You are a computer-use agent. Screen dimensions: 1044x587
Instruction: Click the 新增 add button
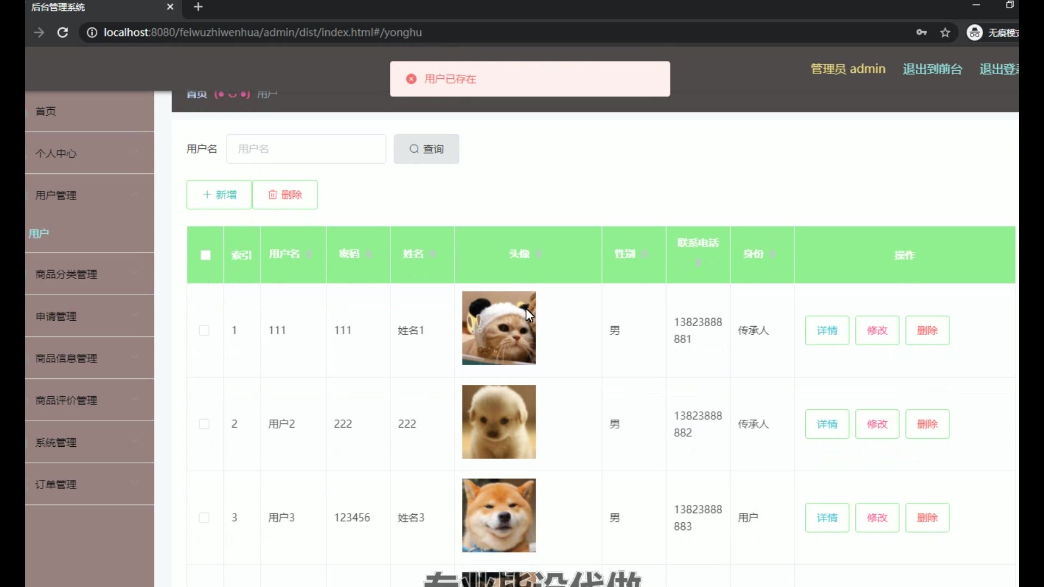219,195
